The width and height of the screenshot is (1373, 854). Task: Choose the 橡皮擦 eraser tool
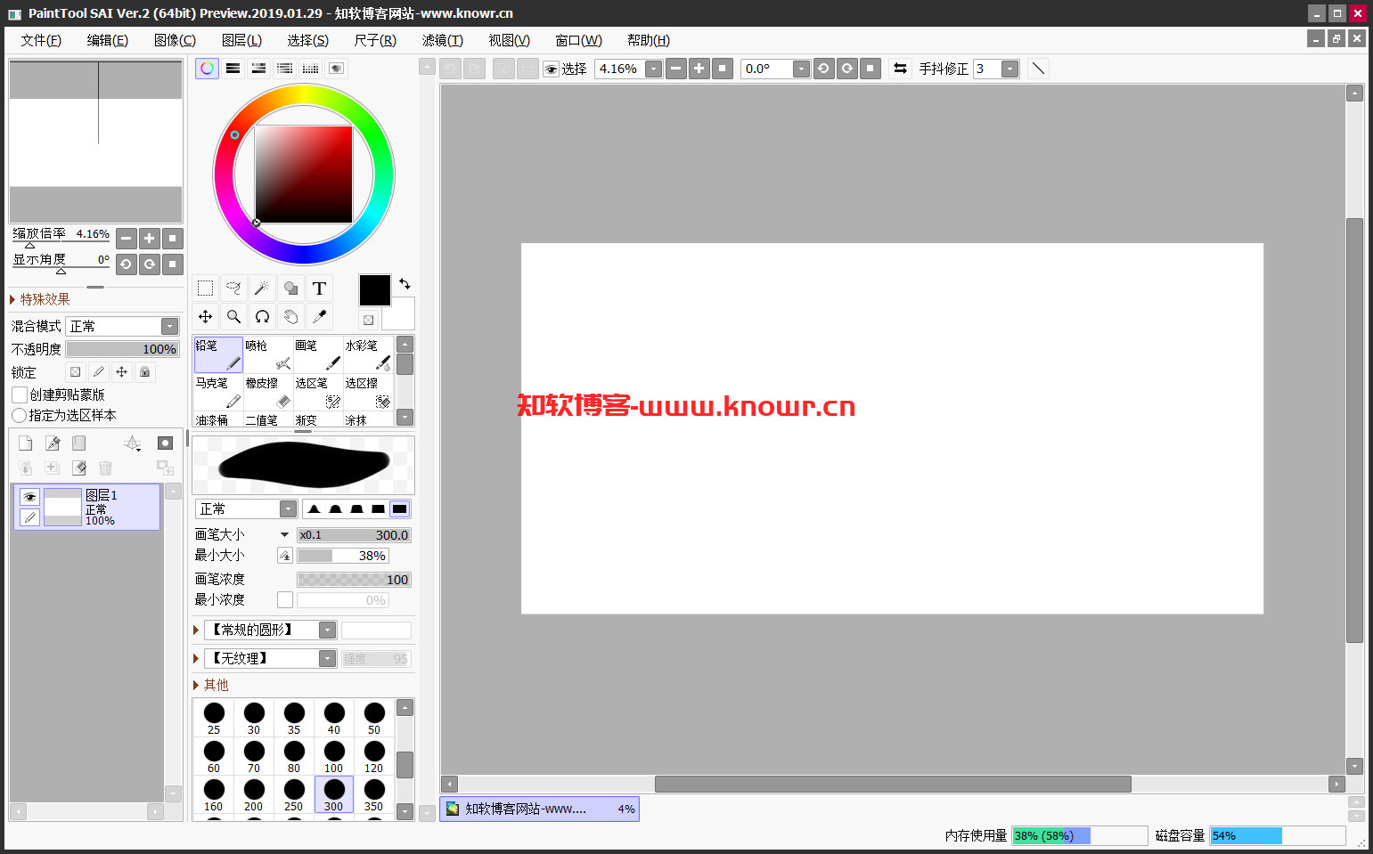coord(268,392)
